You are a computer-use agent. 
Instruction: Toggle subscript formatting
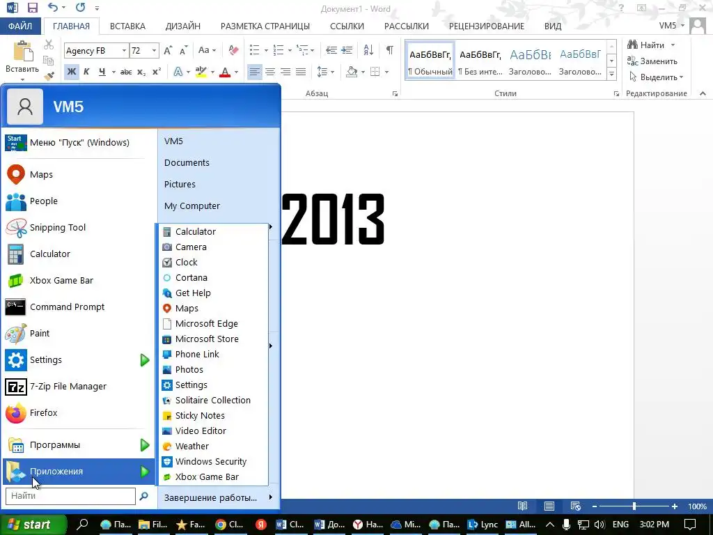tap(141, 72)
